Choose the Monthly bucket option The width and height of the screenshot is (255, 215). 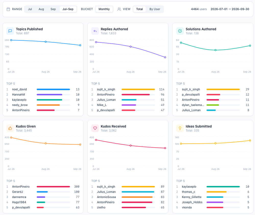click(104, 9)
